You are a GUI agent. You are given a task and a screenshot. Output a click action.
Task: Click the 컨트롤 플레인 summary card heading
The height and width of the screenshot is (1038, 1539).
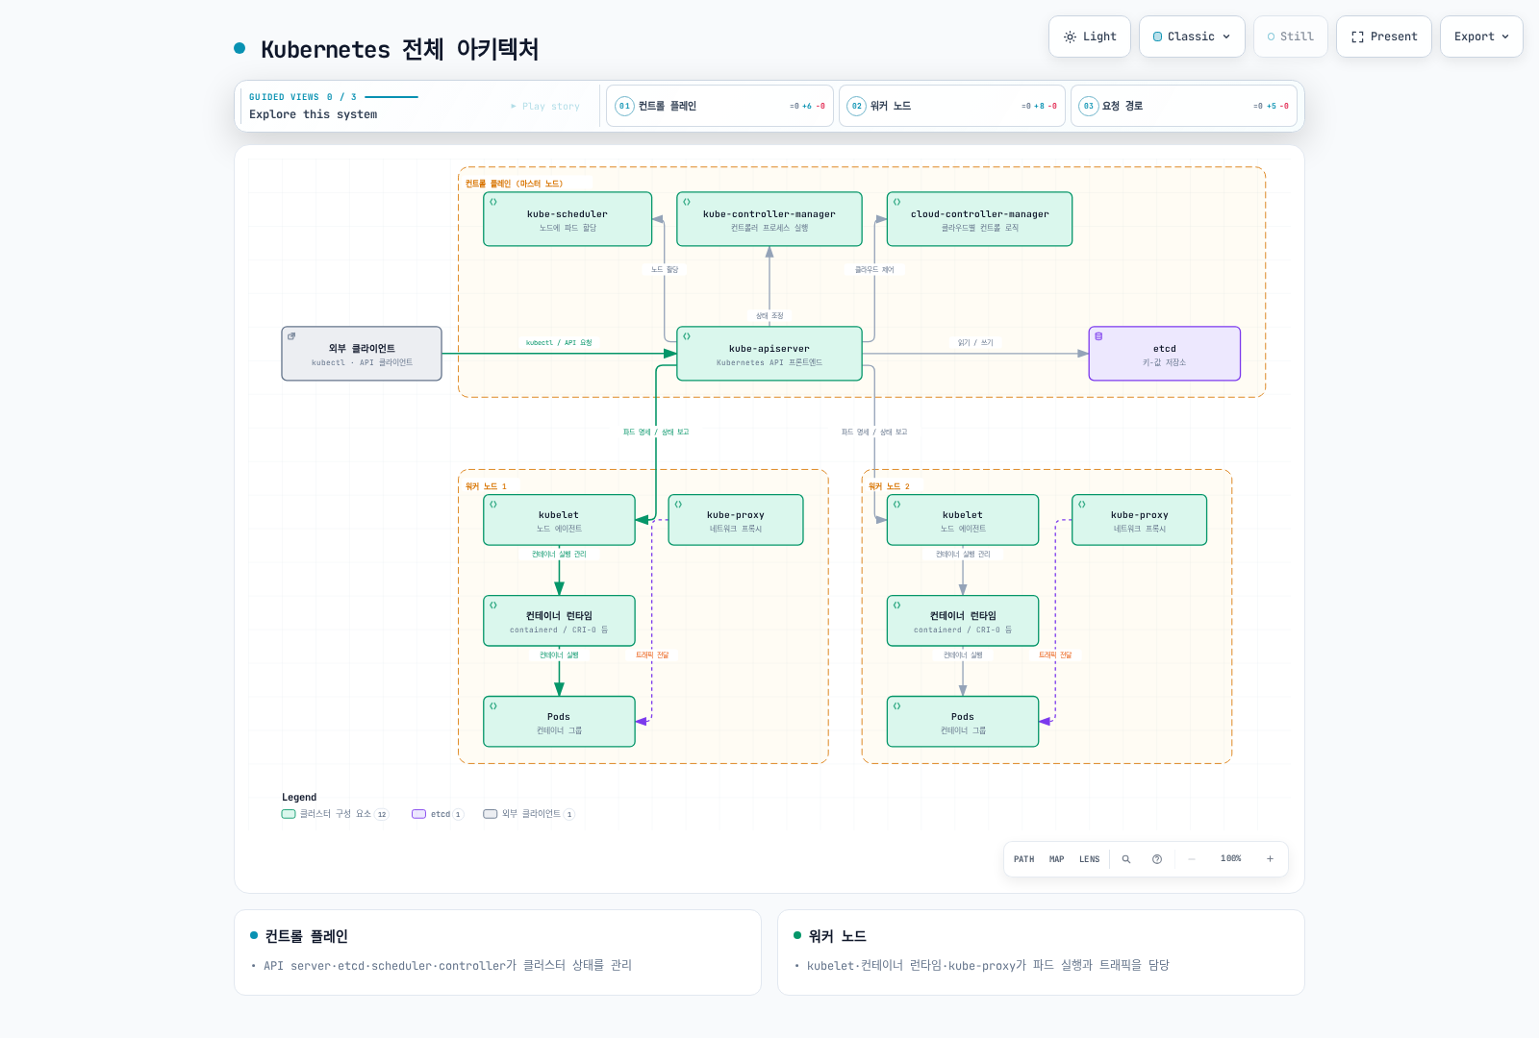coord(307,936)
